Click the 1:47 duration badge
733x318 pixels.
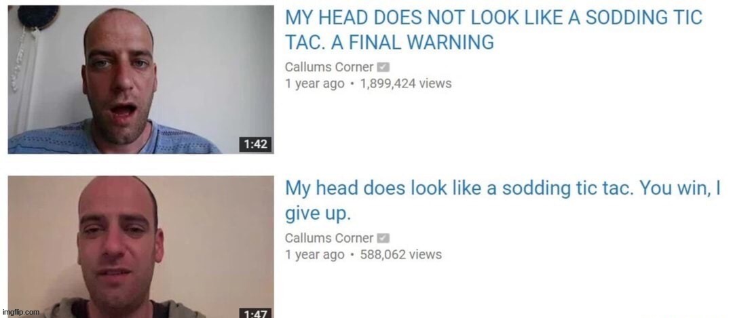255,313
